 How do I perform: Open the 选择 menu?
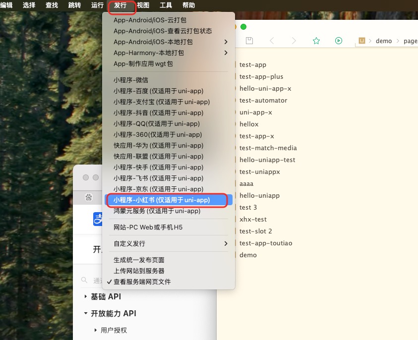click(x=29, y=5)
